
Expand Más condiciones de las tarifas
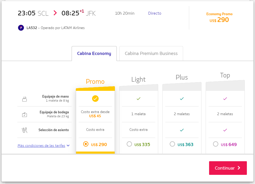click(x=41, y=146)
